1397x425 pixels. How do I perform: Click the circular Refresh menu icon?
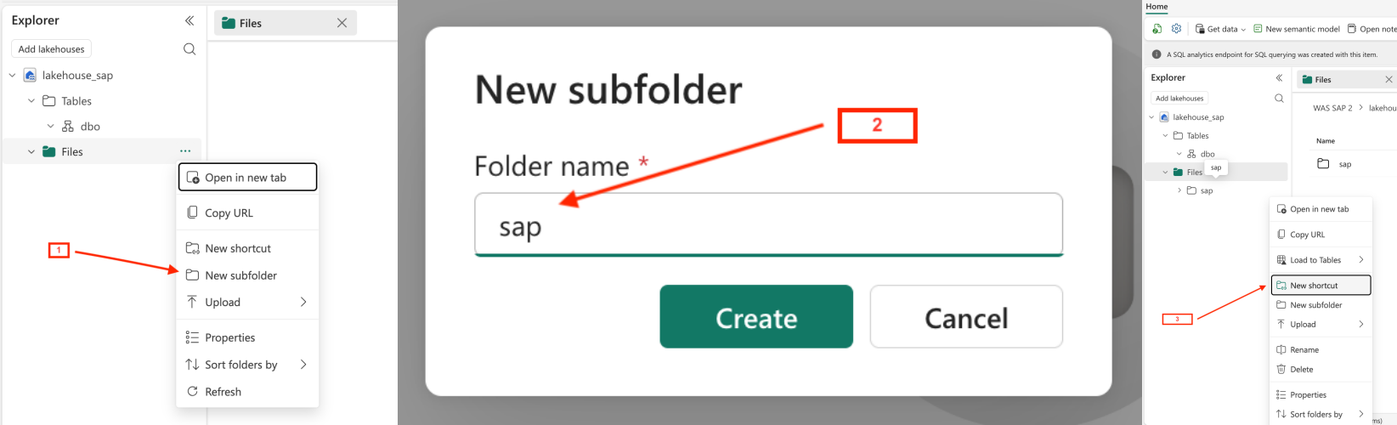click(x=192, y=392)
